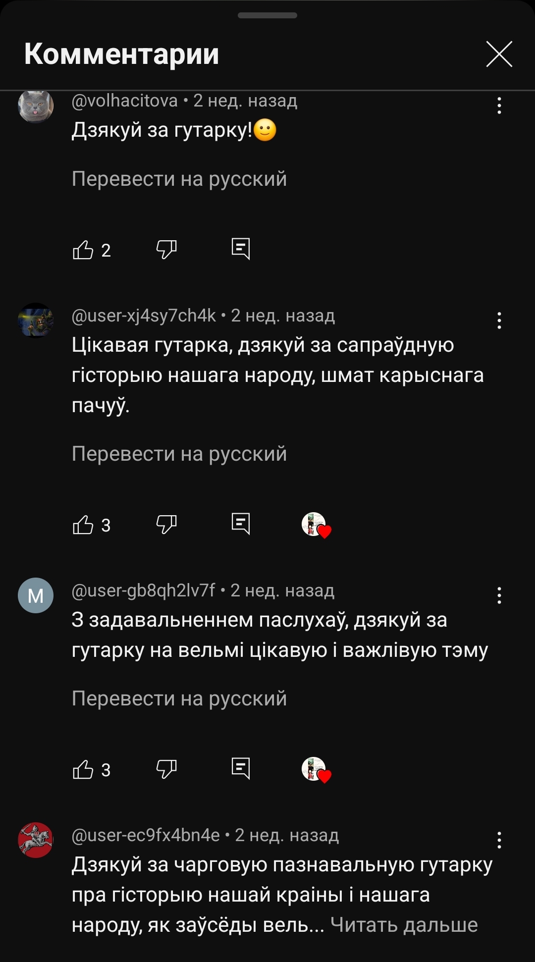The image size is (535, 962).
Task: Open options menu for @user-xj4sy7ch4k comment
Action: [x=499, y=321]
